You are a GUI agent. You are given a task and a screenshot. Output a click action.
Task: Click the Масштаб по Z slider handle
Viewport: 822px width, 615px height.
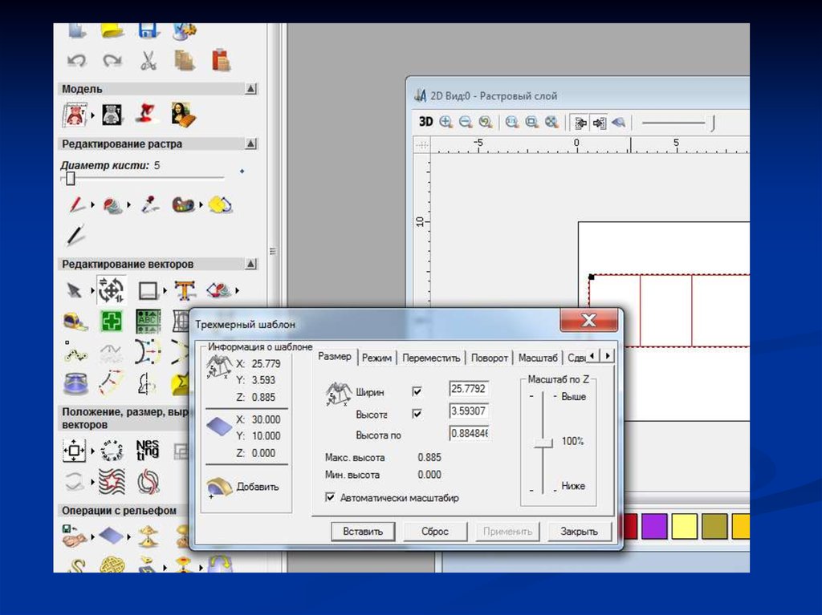(543, 442)
